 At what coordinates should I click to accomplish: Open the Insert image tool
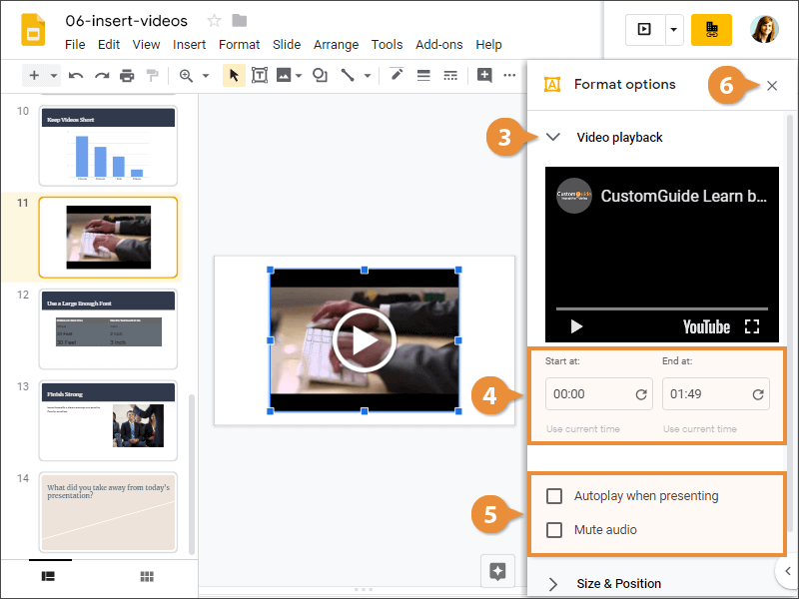pyautogui.click(x=283, y=75)
